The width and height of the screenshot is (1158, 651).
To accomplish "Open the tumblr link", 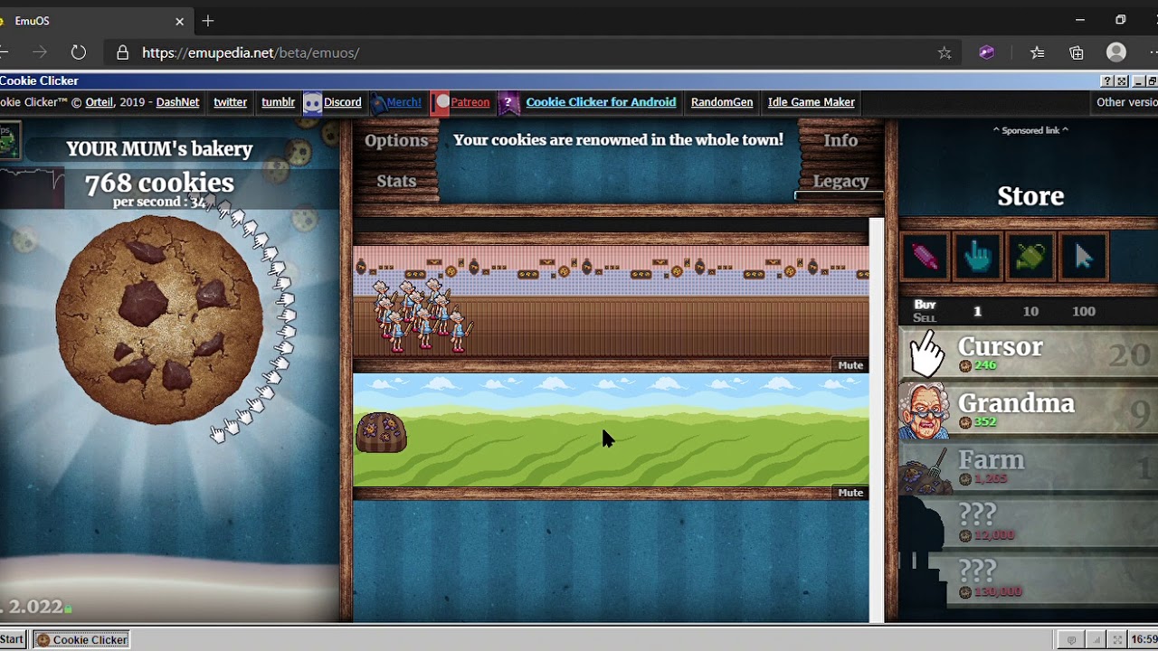I will [278, 102].
